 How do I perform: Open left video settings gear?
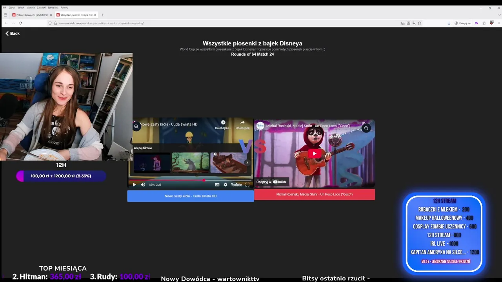click(225, 184)
